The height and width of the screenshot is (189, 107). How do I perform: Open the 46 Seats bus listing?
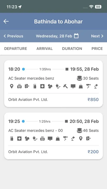[53, 136]
